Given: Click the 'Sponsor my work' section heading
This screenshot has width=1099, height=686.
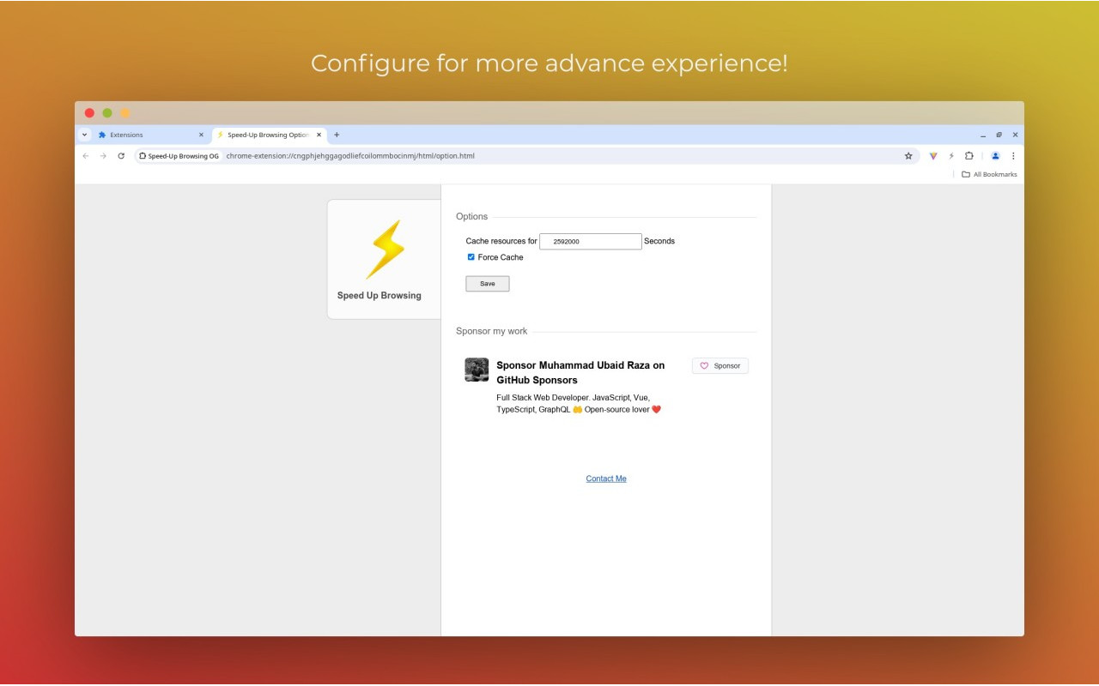Looking at the screenshot, I should (492, 331).
